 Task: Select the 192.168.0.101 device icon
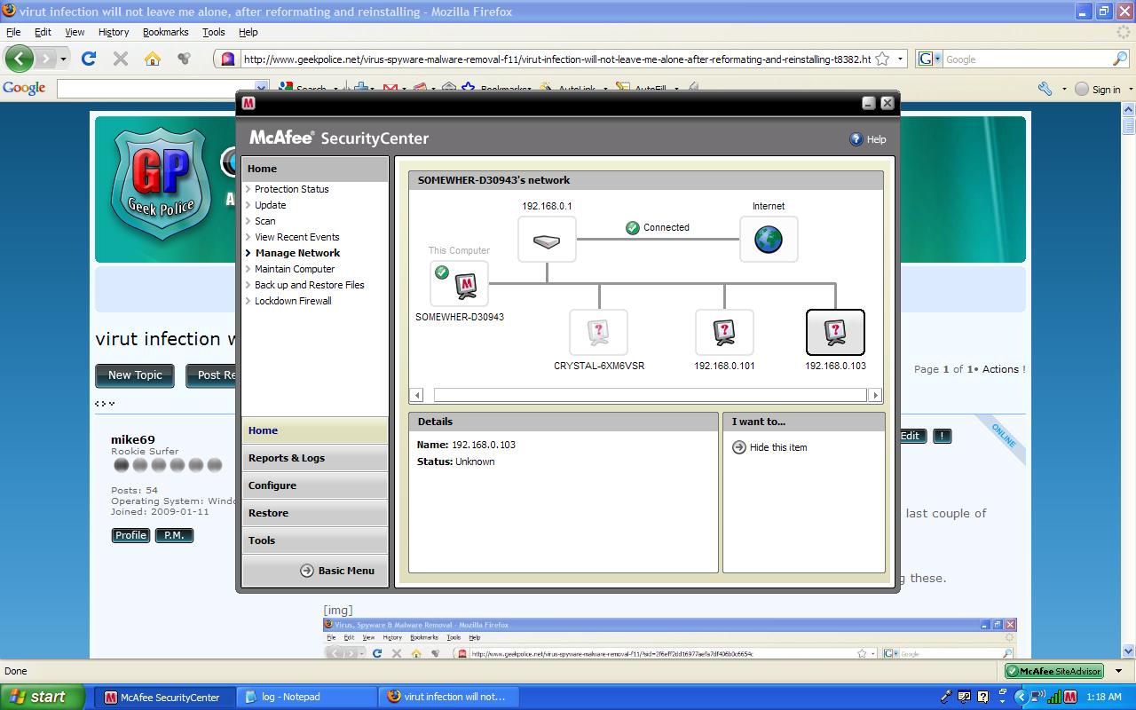click(x=724, y=332)
